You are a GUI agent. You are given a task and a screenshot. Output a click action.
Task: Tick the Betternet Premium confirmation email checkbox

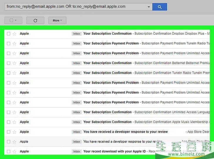9,63
